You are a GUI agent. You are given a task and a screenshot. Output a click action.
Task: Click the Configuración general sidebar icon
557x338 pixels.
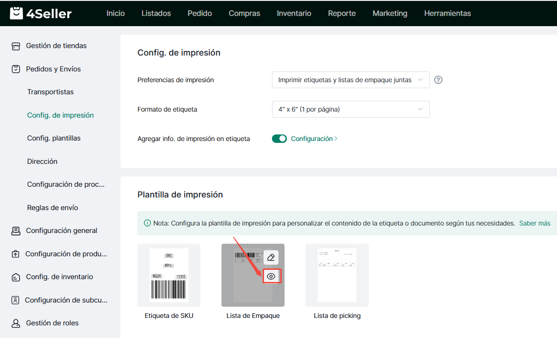[x=16, y=231]
